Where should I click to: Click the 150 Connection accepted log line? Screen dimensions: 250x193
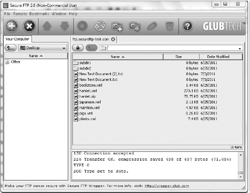click(104, 153)
